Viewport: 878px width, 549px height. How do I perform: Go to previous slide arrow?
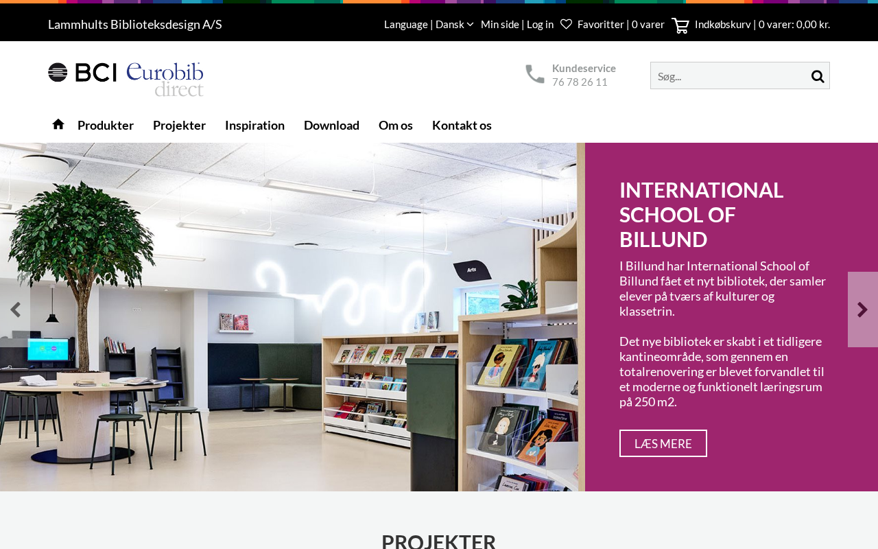[x=15, y=309]
